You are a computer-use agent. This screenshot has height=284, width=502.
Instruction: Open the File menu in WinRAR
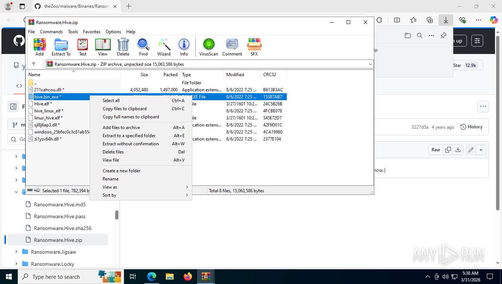31,32
